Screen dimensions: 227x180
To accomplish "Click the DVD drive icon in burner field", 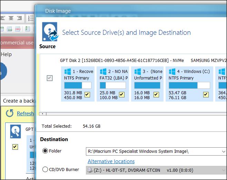I will [90, 170].
